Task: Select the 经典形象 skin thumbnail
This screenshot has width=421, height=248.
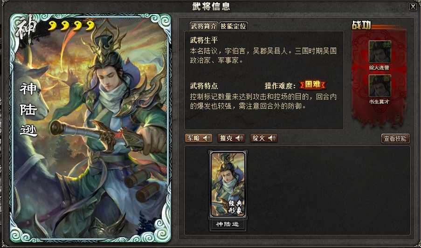Action: 228,184
